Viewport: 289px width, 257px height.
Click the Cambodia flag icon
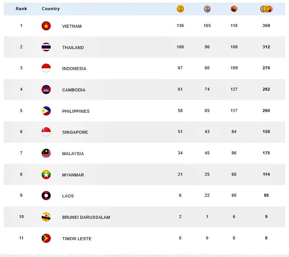46,90
